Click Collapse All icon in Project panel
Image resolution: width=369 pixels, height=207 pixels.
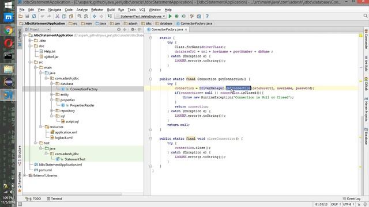point(125,29)
